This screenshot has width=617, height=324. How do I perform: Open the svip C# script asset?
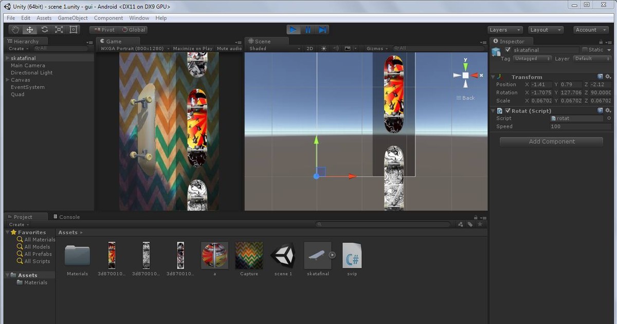click(x=352, y=257)
